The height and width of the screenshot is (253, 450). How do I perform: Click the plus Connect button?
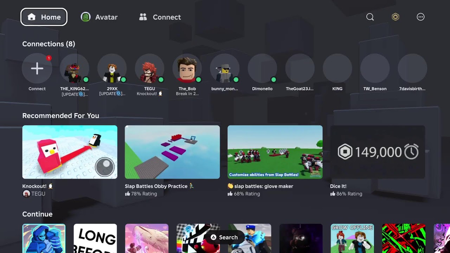tap(37, 69)
